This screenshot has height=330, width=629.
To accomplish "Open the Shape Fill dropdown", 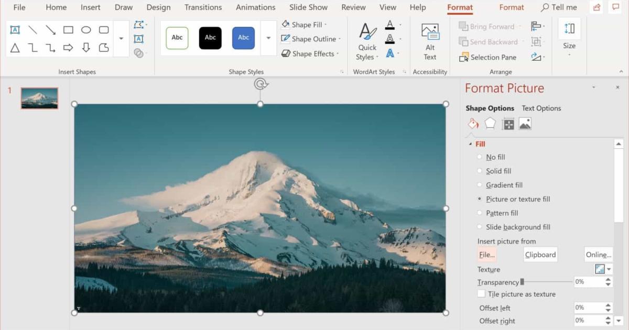I will 304,25.
